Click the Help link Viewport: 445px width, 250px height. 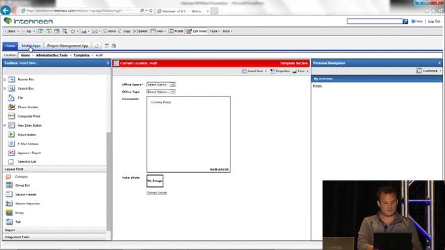[417, 22]
